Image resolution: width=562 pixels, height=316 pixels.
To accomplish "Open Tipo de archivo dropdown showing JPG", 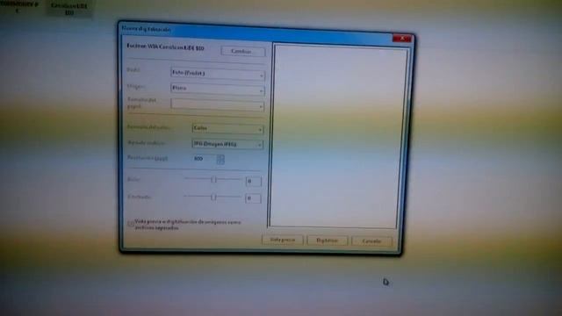I will point(228,144).
